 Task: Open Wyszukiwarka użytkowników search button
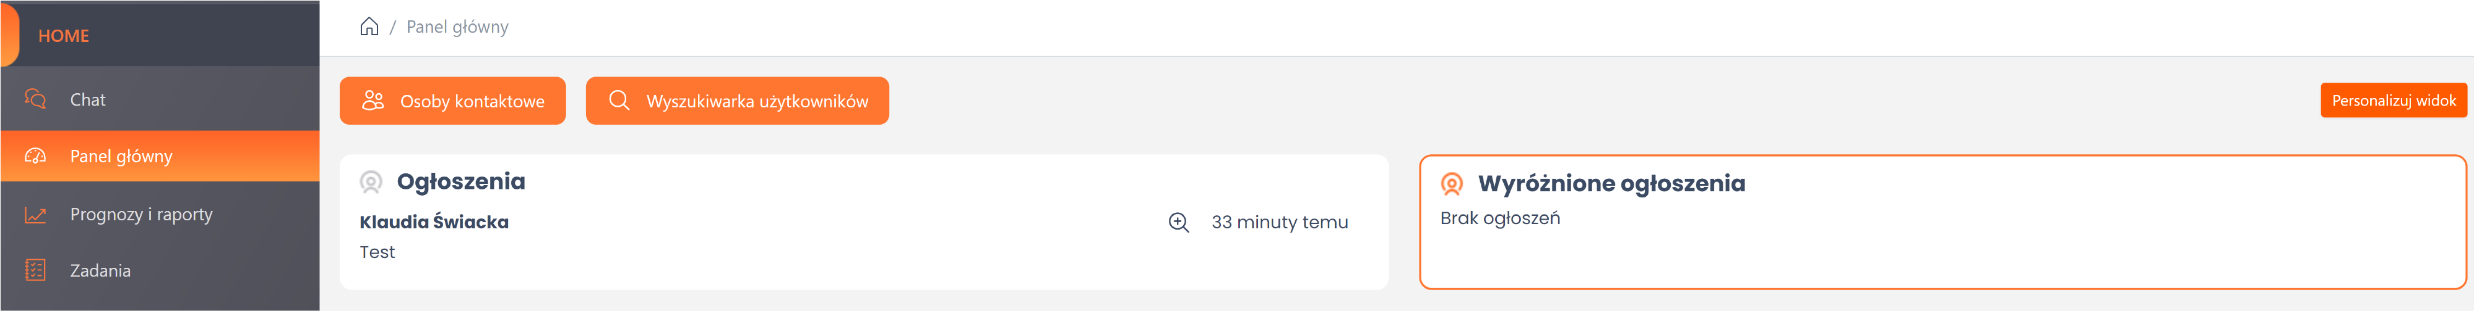pos(736,101)
